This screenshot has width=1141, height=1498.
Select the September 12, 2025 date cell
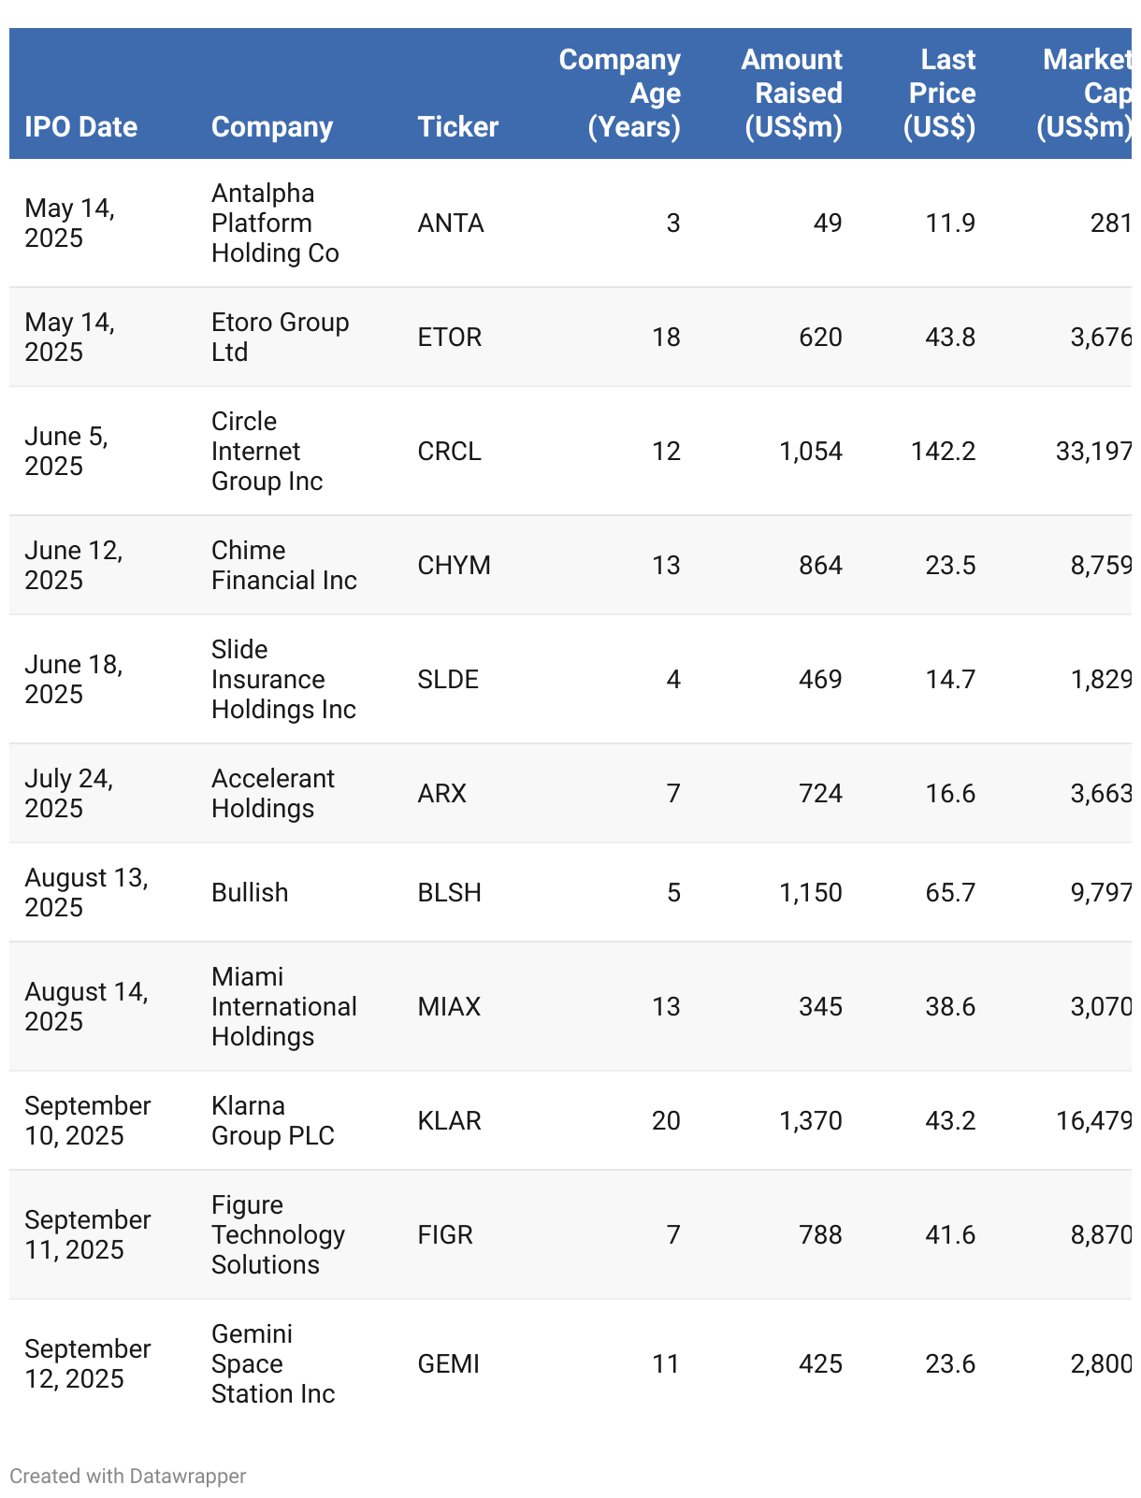(88, 1363)
